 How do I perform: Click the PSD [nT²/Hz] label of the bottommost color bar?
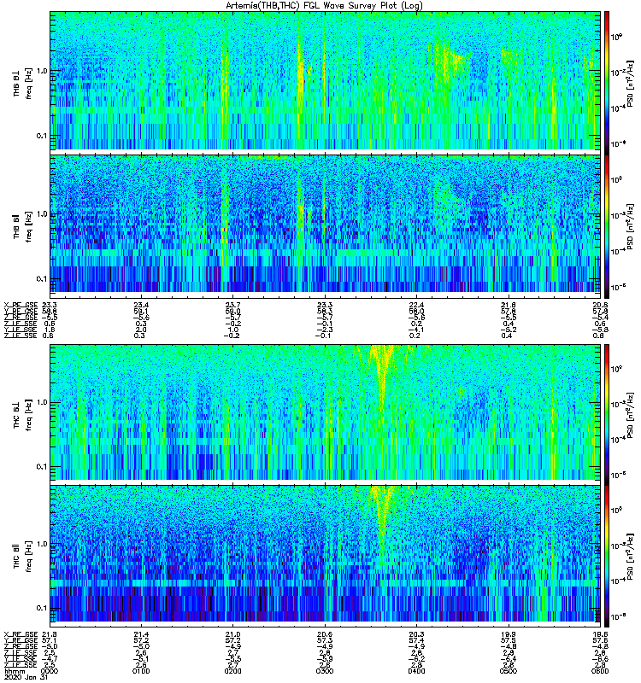click(x=631, y=557)
